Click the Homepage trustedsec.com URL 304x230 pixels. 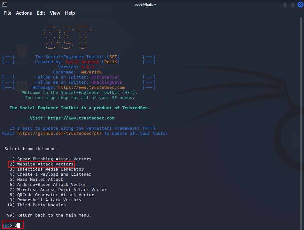point(91,88)
